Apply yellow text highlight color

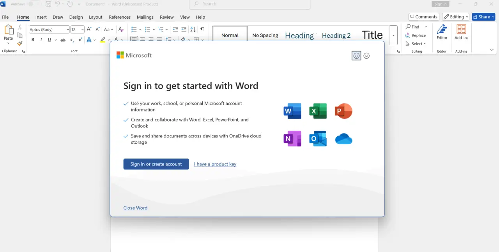tap(103, 40)
